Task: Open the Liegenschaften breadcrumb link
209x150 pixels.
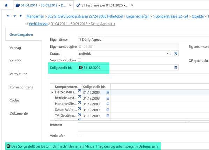Action: point(138,16)
